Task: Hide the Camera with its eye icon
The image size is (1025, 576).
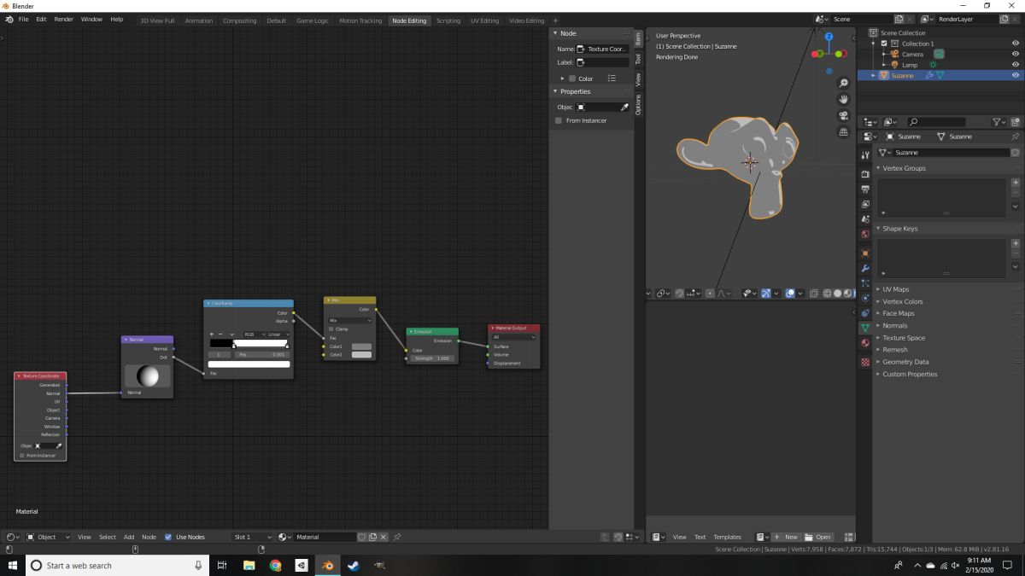Action: pos(1016,54)
